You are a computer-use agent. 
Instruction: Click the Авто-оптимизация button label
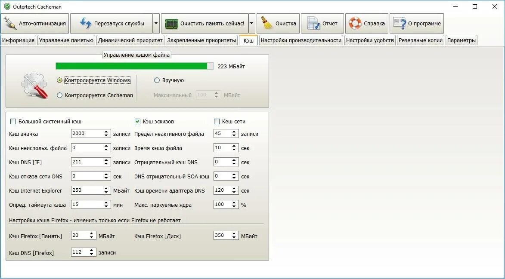click(42, 24)
